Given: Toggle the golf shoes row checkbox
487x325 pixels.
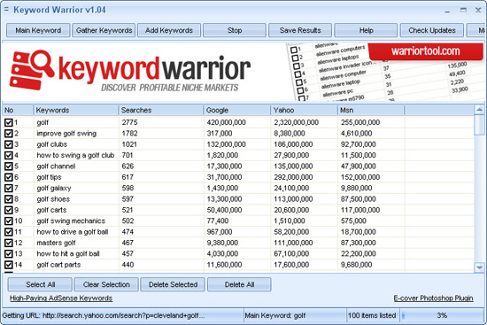Looking at the screenshot, I should (x=9, y=199).
